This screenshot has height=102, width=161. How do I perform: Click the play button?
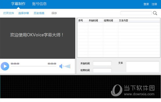point(5,66)
